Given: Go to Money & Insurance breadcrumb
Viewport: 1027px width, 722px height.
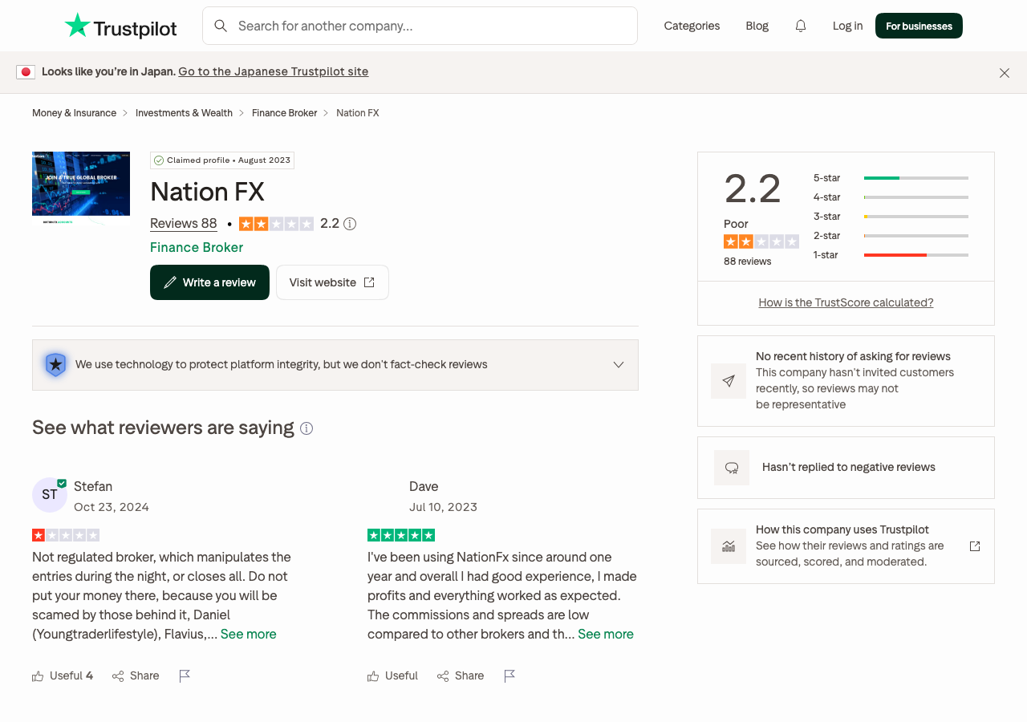Looking at the screenshot, I should point(74,113).
